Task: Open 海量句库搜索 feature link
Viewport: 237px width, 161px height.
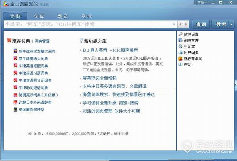Action: pos(118,95)
